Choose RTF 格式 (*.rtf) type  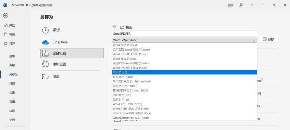[185, 95]
